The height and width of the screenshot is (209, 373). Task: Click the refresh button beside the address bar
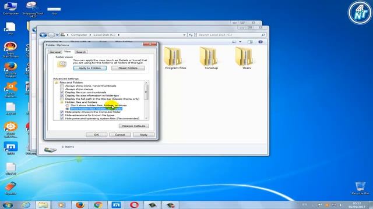pyautogui.click(x=191, y=35)
